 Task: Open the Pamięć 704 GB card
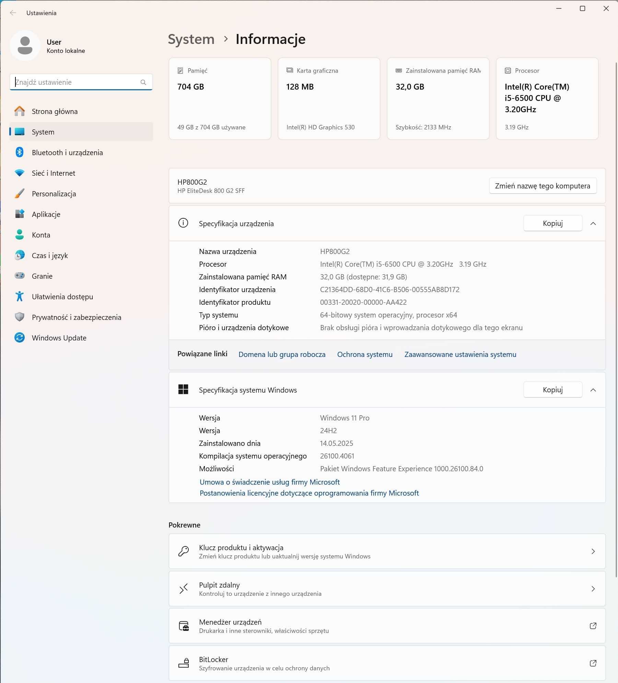(x=220, y=99)
